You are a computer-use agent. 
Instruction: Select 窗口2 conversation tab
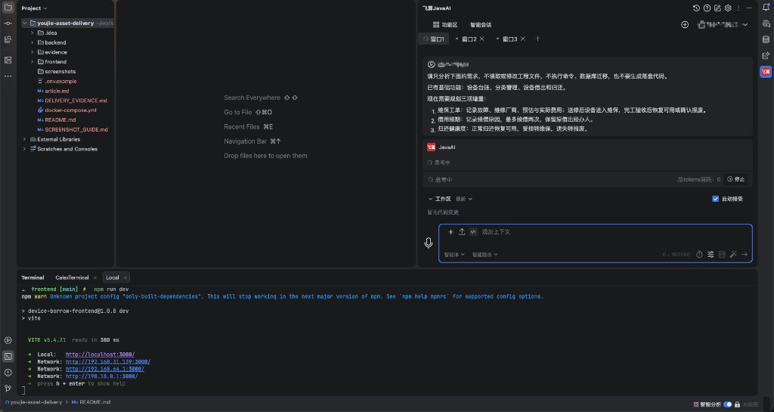pos(469,39)
